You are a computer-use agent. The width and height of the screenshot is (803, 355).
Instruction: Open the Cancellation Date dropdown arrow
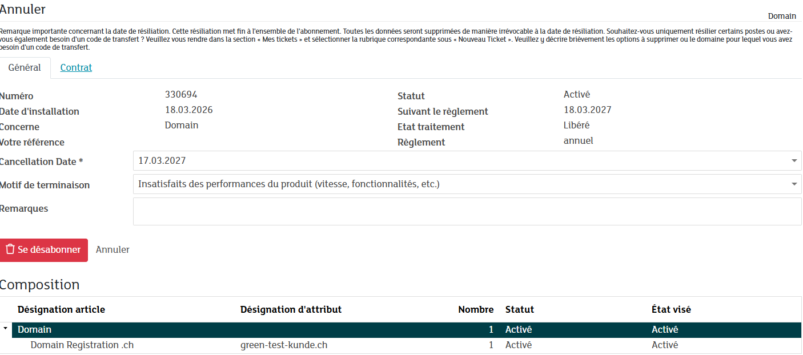pyautogui.click(x=794, y=161)
